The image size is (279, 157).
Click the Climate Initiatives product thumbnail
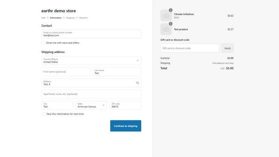click(x=166, y=16)
